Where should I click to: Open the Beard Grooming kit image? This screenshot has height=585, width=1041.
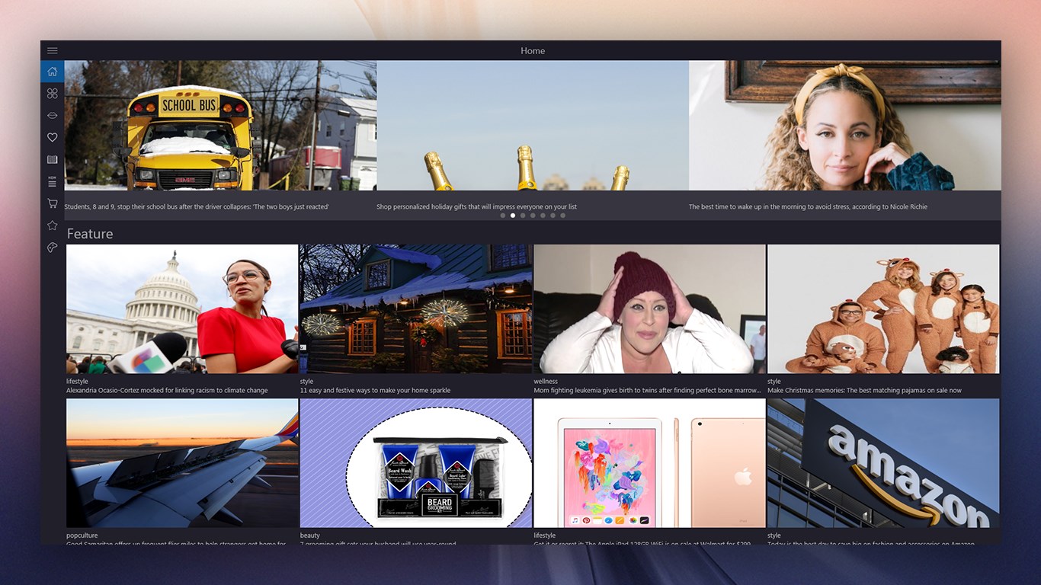click(x=416, y=463)
